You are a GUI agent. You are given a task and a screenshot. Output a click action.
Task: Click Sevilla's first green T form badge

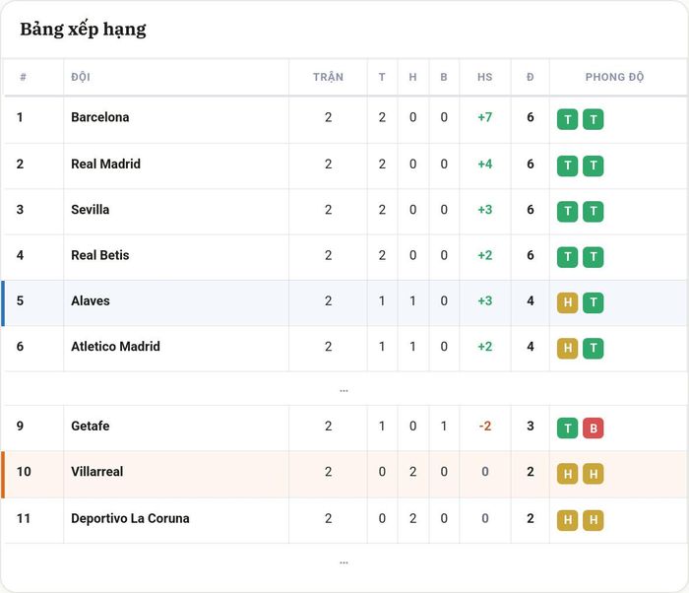(567, 212)
